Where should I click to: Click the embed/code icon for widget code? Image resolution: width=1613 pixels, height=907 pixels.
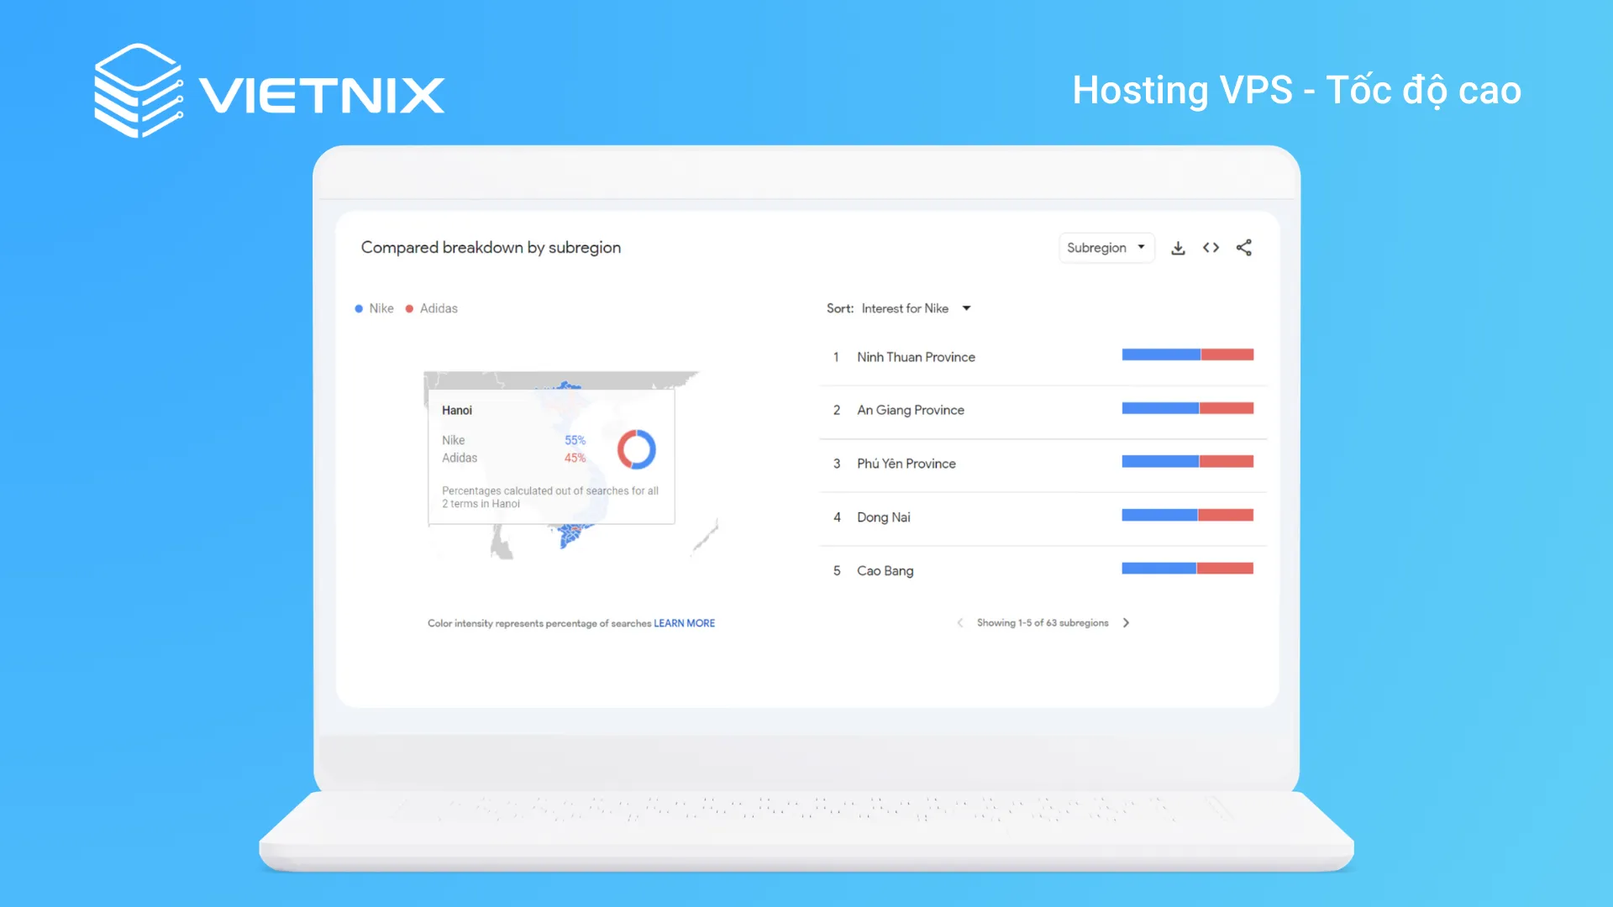tap(1211, 247)
